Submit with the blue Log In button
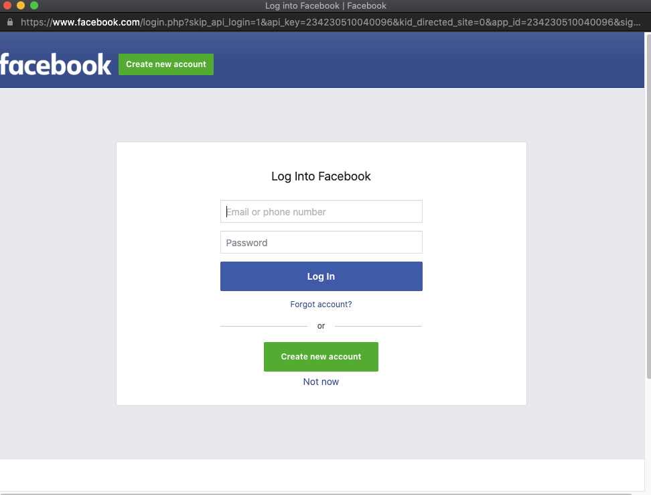Viewport: 651px width, 495px height. click(321, 276)
